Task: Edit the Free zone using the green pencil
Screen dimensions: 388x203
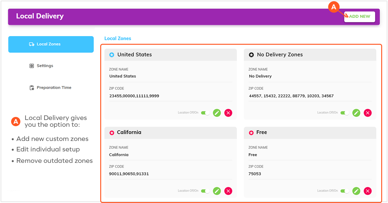Action: pos(356,191)
